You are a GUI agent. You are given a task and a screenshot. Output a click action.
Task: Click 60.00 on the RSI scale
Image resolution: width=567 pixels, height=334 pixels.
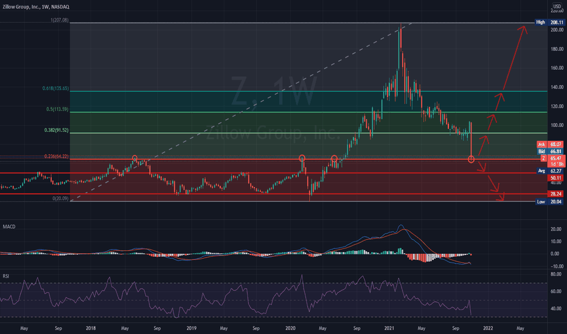coord(556,291)
